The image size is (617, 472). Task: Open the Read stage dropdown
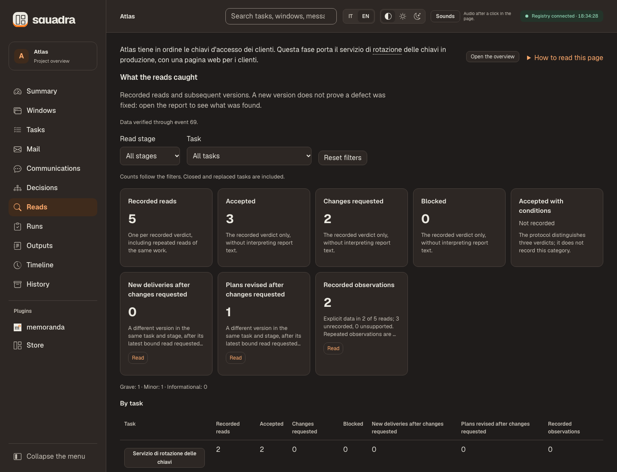point(150,156)
